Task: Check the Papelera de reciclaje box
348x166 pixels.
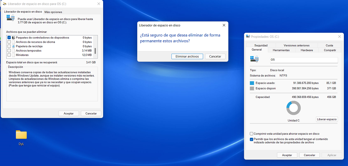Action: [9, 46]
